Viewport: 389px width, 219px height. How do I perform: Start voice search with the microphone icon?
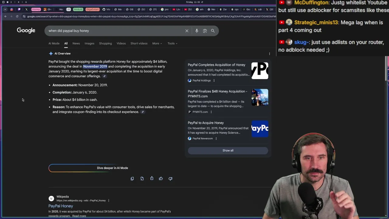197,31
